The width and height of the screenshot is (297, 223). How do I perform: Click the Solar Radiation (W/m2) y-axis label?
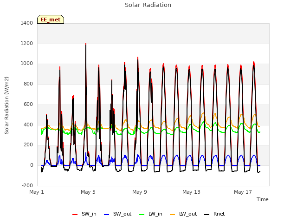click(x=6, y=105)
